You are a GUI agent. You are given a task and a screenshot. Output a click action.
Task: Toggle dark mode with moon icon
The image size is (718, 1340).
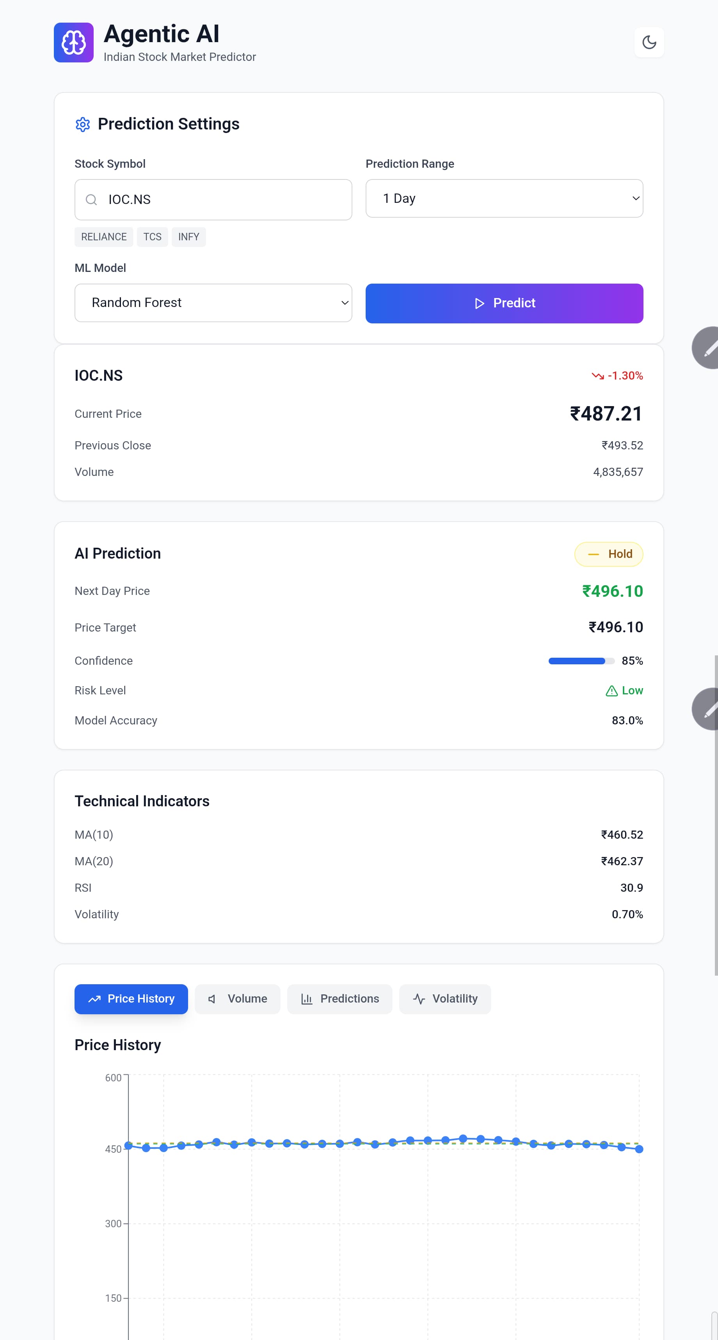point(649,42)
